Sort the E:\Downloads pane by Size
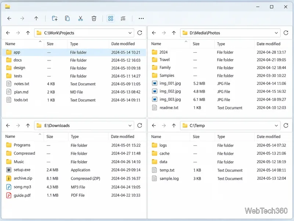 [50, 137]
